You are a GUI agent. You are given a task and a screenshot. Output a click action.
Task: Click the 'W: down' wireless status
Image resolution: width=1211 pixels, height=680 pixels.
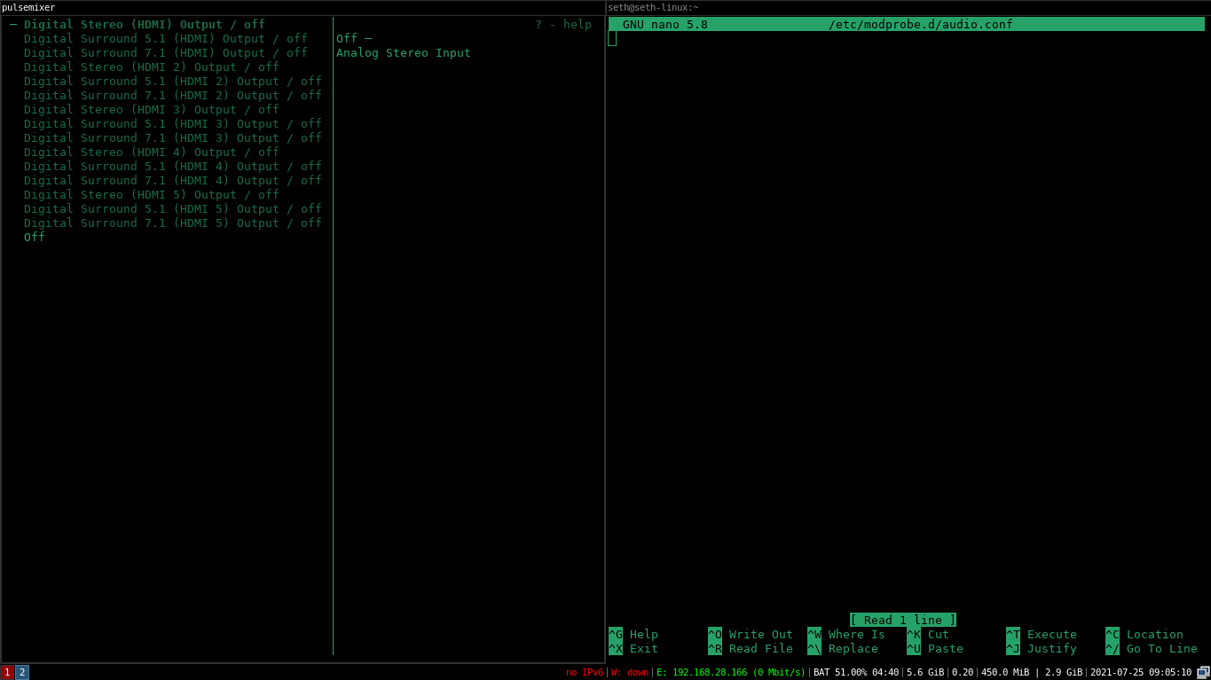pyautogui.click(x=630, y=672)
